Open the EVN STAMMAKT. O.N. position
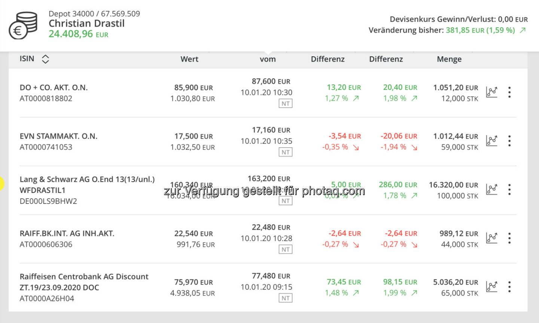The image size is (539, 323). (58, 136)
